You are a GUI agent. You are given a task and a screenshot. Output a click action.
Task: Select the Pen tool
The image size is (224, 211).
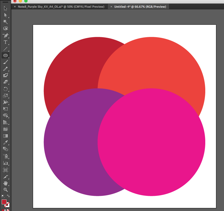[6, 36]
